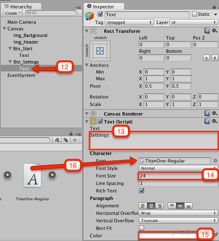
Task: Open the Horizontal Overflow Wrap dropdown
Action: pyautogui.click(x=178, y=213)
